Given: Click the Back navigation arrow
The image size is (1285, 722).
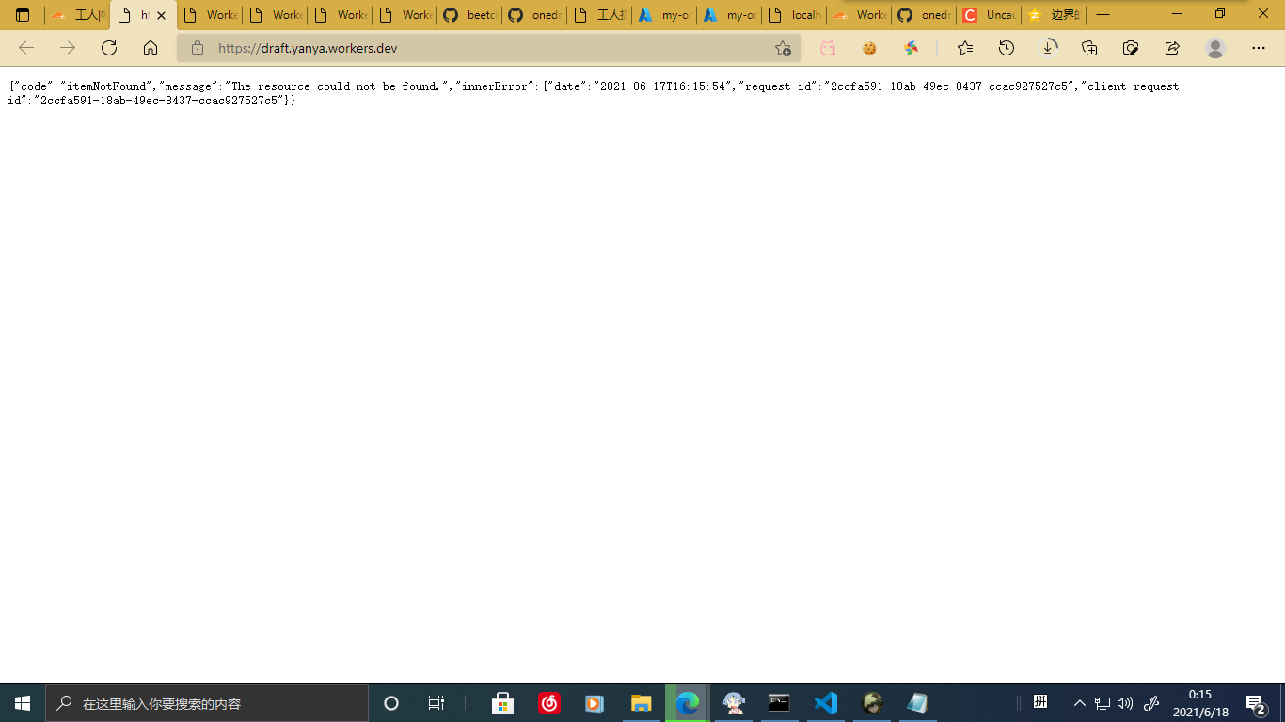Looking at the screenshot, I should (x=25, y=48).
